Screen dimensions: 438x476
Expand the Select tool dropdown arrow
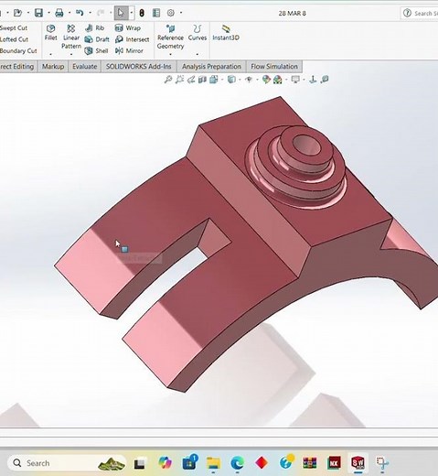(132, 13)
